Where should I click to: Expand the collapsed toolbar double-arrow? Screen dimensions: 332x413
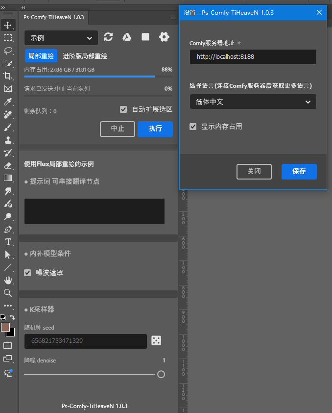[3, 8]
